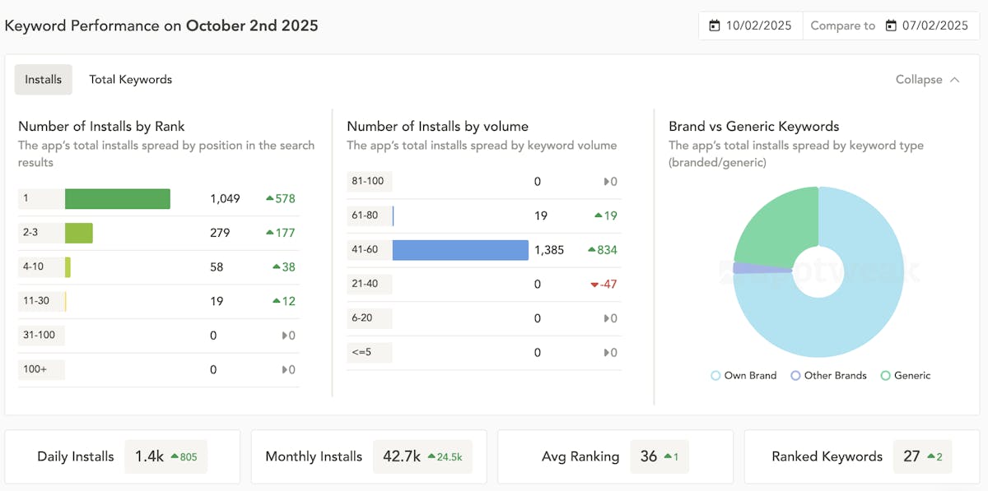Open the 10/02/2025 date picker
988x491 pixels.
[x=751, y=25]
